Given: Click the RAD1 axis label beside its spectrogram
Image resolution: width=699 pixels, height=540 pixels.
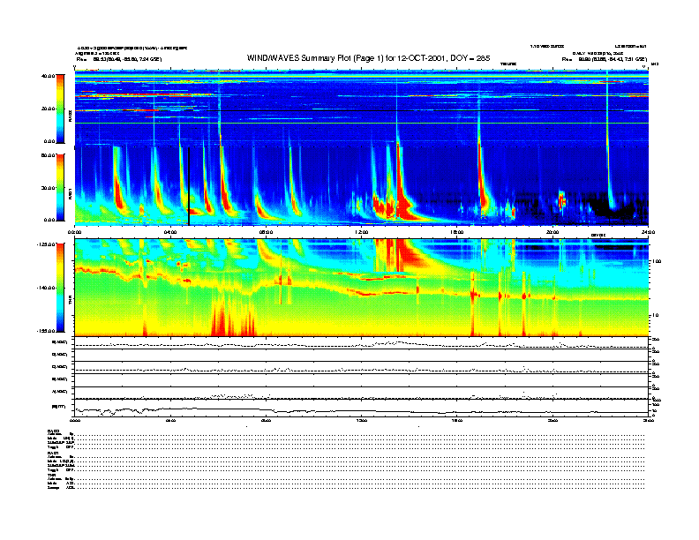Looking at the screenshot, I should [70, 193].
